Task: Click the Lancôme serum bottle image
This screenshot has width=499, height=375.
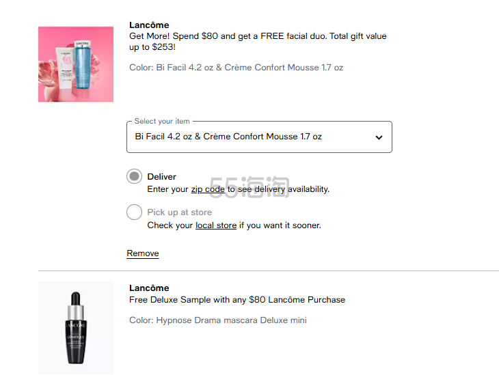Action: click(x=76, y=327)
